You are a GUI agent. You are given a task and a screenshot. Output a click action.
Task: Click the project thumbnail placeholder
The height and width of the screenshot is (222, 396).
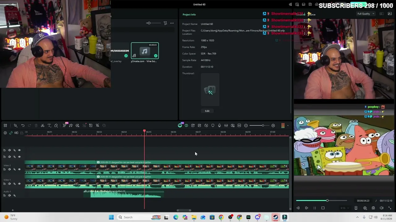click(x=210, y=90)
